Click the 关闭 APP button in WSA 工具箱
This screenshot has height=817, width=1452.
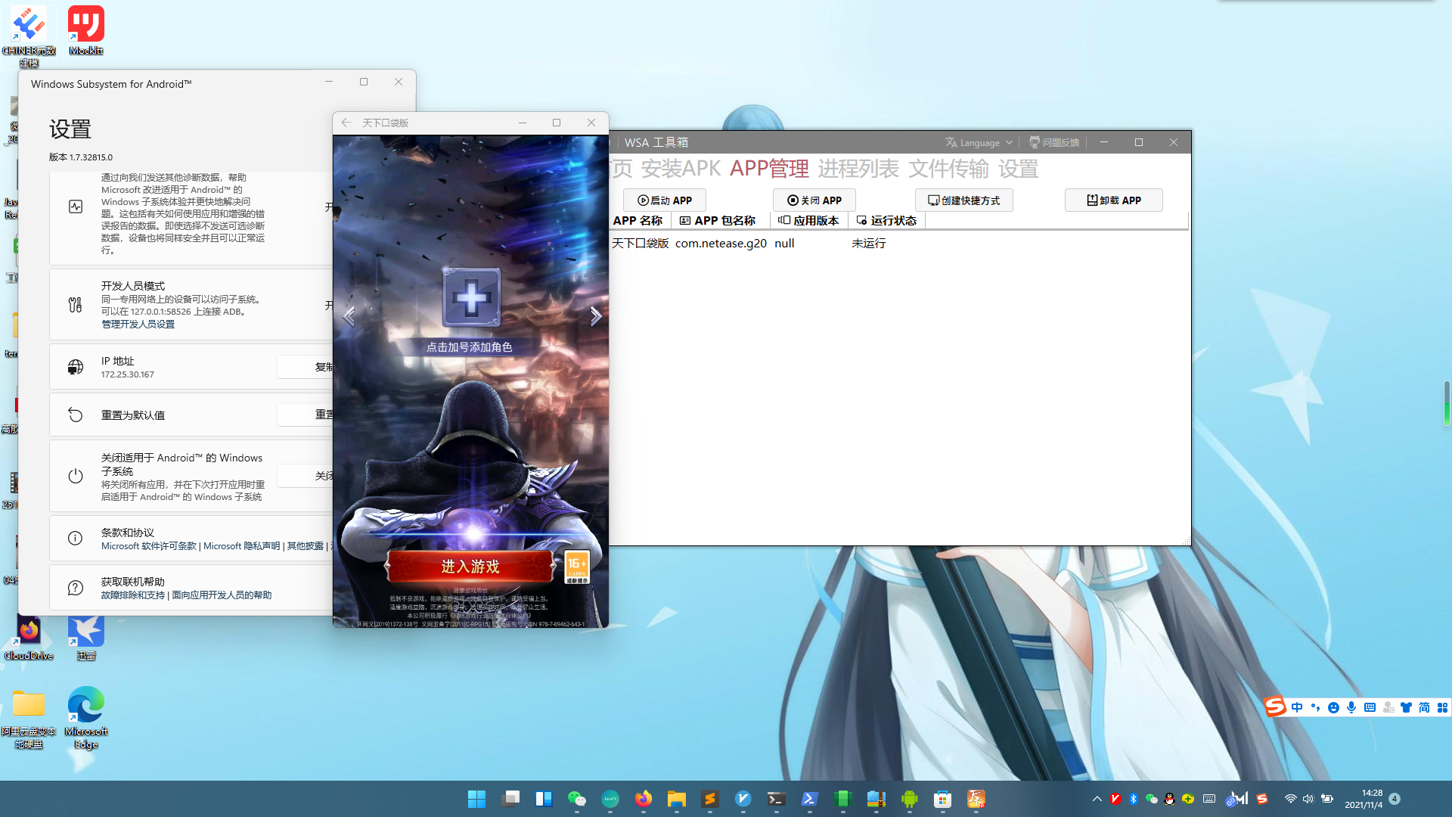pyautogui.click(x=814, y=200)
